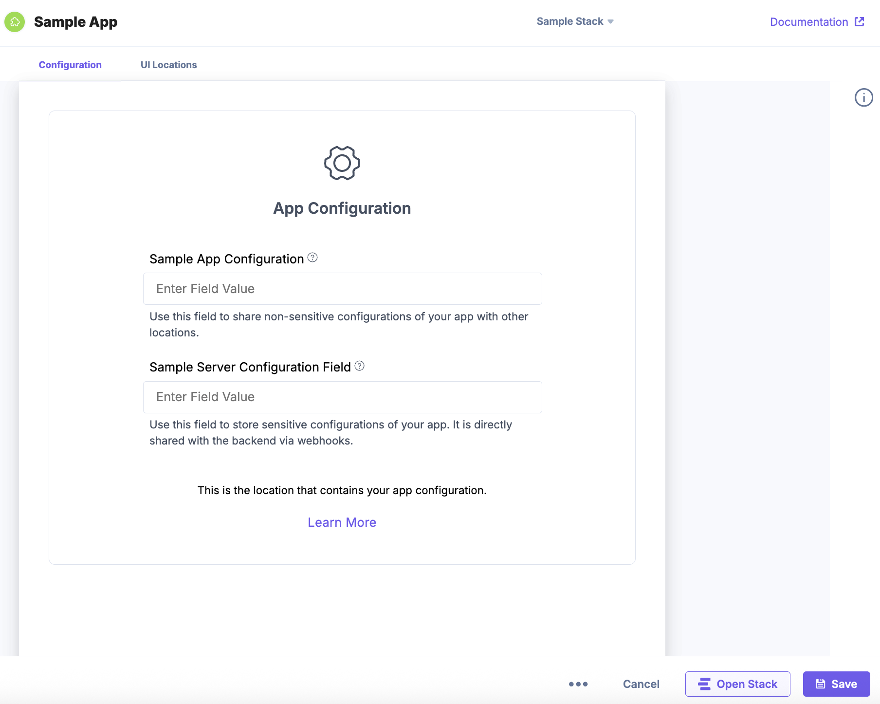The image size is (880, 704).
Task: Open the Documentation link
Action: click(808, 21)
